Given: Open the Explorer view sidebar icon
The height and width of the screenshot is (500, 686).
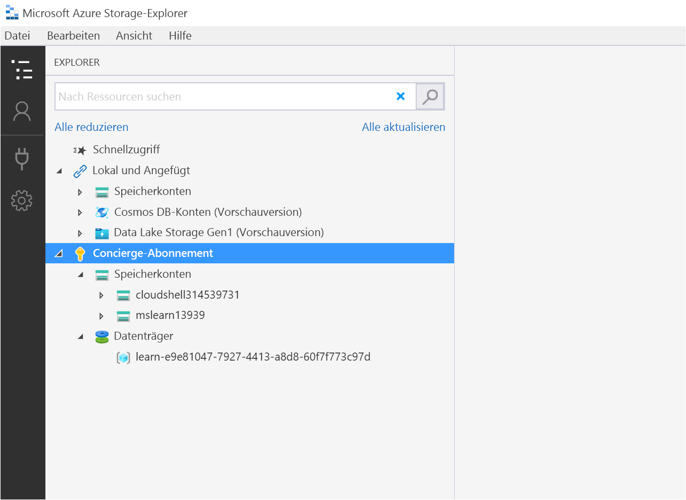Looking at the screenshot, I should click(22, 69).
